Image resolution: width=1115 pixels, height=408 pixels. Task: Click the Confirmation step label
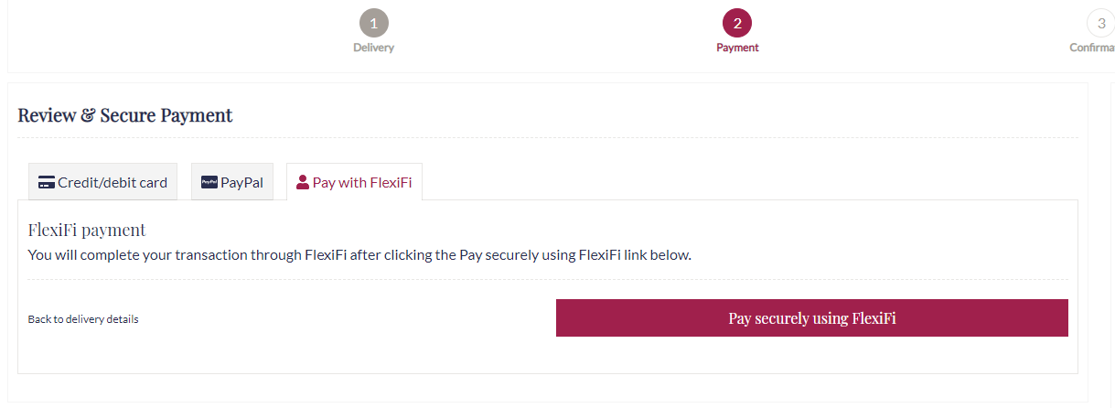(1092, 48)
